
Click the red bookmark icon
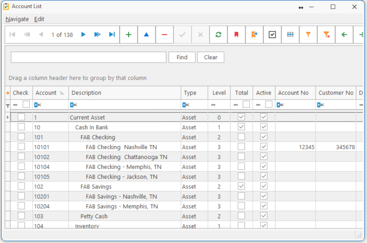point(236,35)
